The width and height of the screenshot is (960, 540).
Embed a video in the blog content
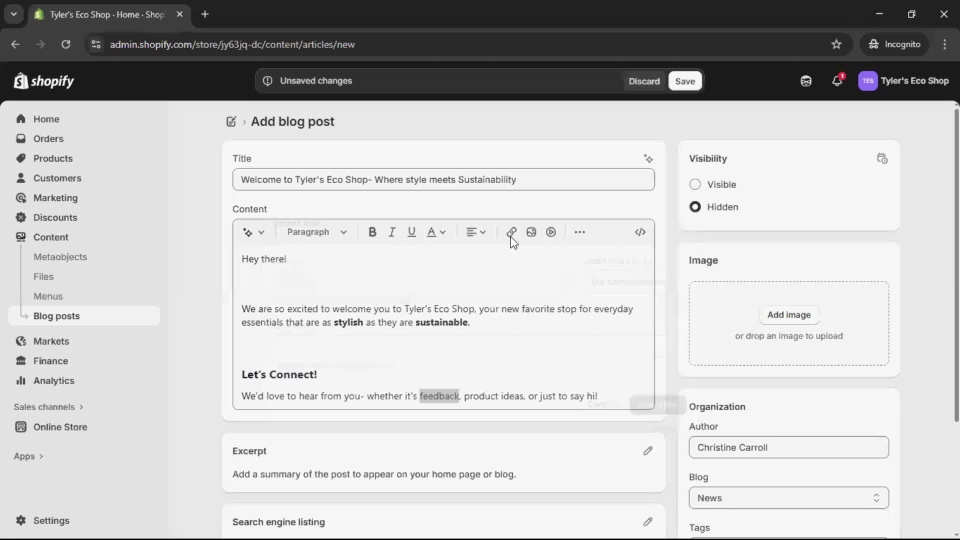coord(550,231)
